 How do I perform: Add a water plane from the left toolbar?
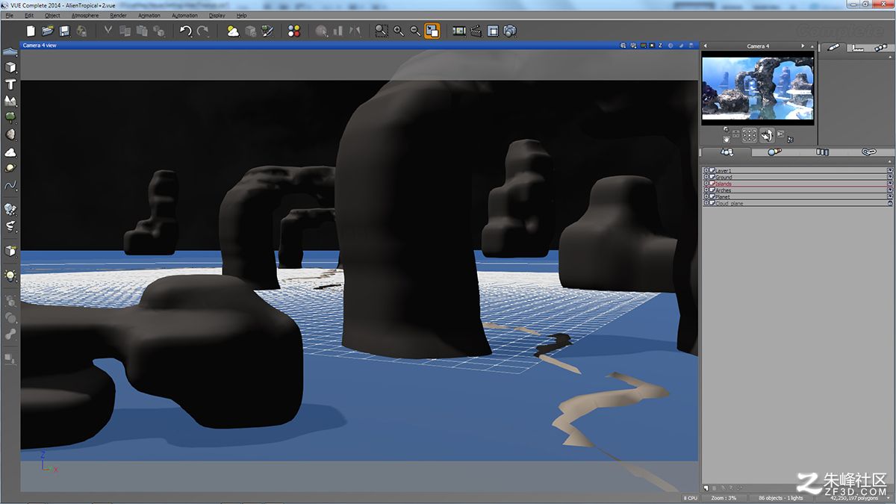[x=10, y=51]
